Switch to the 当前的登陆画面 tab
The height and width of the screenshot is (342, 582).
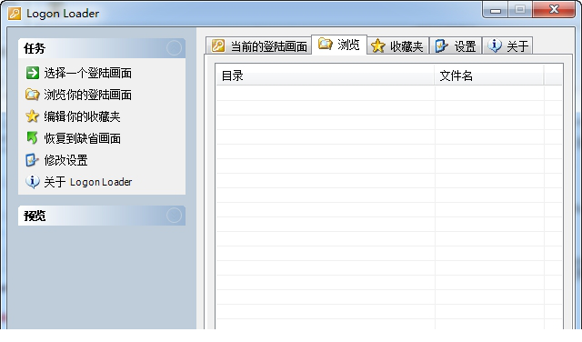[x=258, y=46]
